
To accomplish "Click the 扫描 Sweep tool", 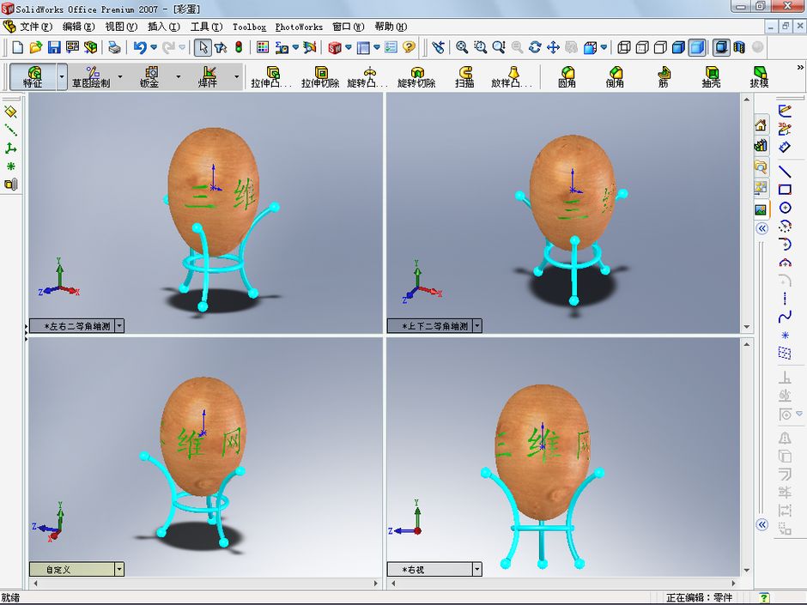I will [464, 76].
